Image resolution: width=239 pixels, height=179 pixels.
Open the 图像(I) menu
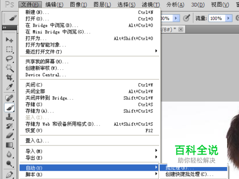point(78,5)
